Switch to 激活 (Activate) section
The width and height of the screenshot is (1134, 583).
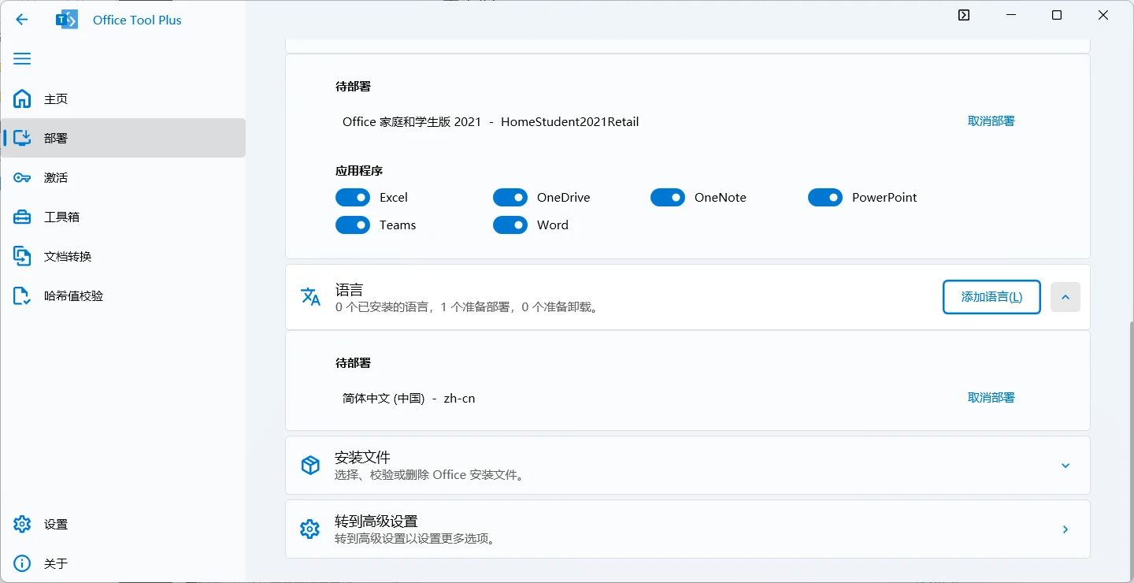(22, 177)
